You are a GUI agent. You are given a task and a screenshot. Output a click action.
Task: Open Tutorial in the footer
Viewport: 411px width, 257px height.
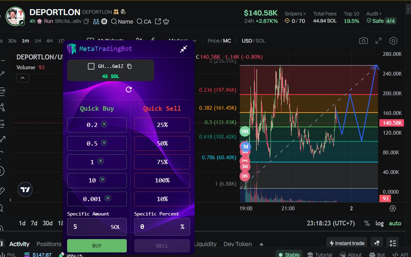320,255
